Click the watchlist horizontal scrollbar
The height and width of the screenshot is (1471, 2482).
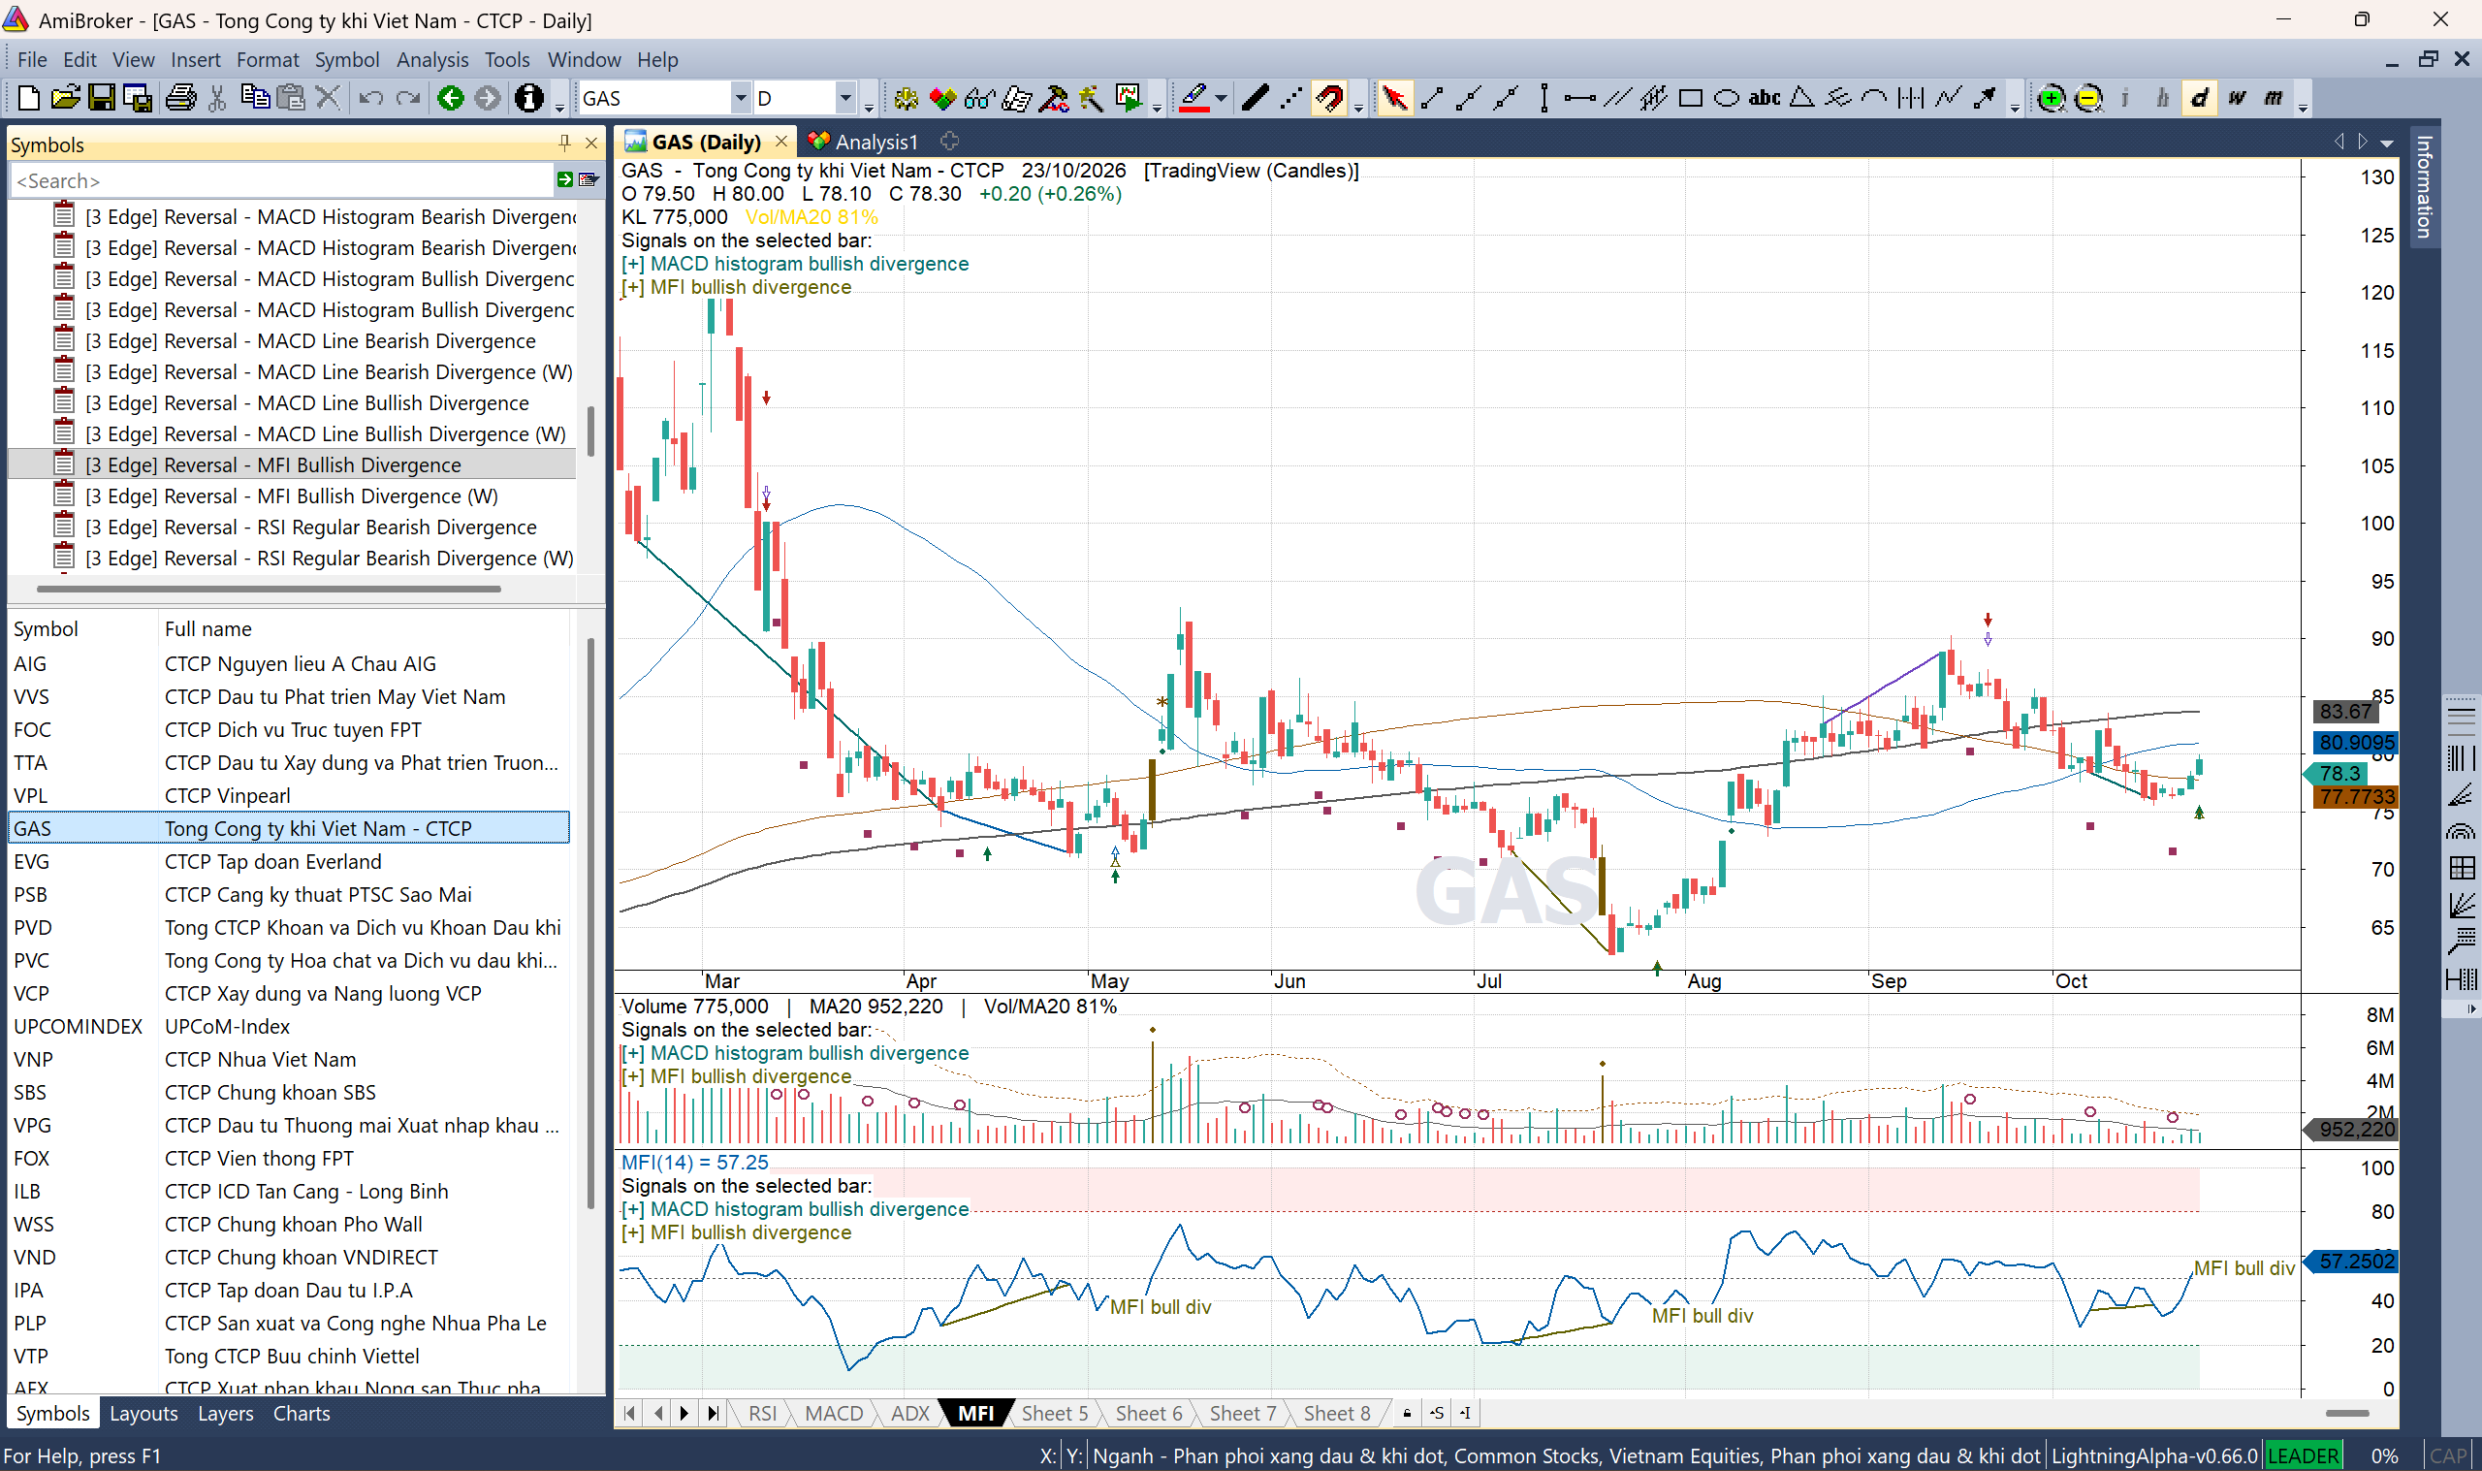pos(269,588)
